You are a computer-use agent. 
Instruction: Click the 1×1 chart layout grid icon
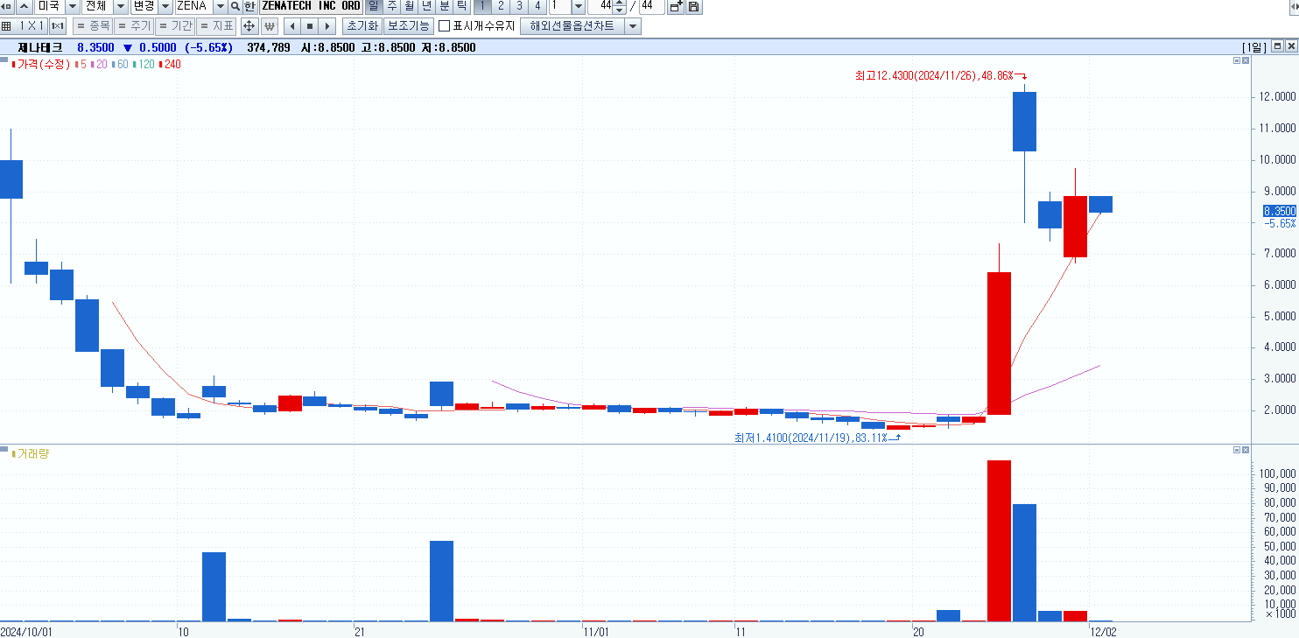6,26
